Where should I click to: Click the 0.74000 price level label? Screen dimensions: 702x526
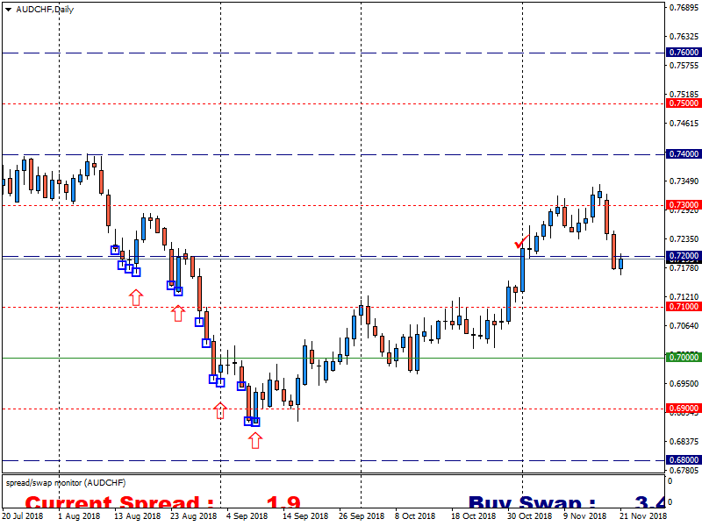tap(684, 154)
